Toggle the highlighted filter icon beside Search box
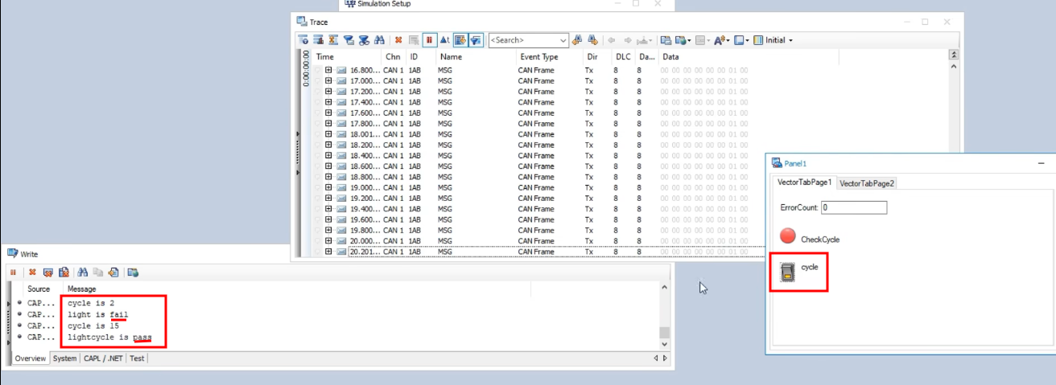1056x385 pixels. [476, 39]
